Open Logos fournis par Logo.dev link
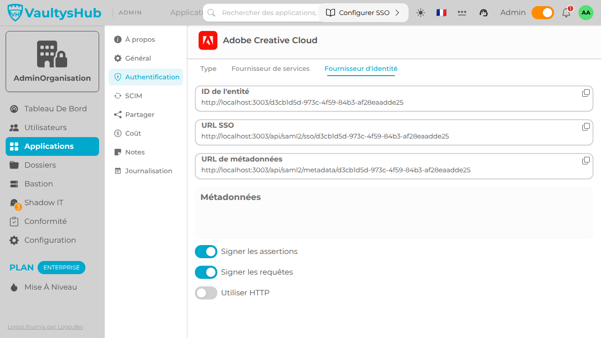The height and width of the screenshot is (338, 601). pyautogui.click(x=46, y=327)
